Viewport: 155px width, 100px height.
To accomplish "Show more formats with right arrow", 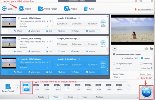I will (x=129, y=87).
